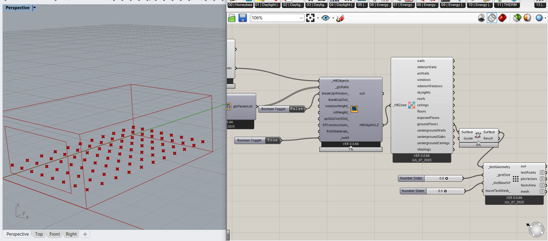The image size is (548, 241).
Task: Click the zoom extents icon
Action: tap(310, 18)
